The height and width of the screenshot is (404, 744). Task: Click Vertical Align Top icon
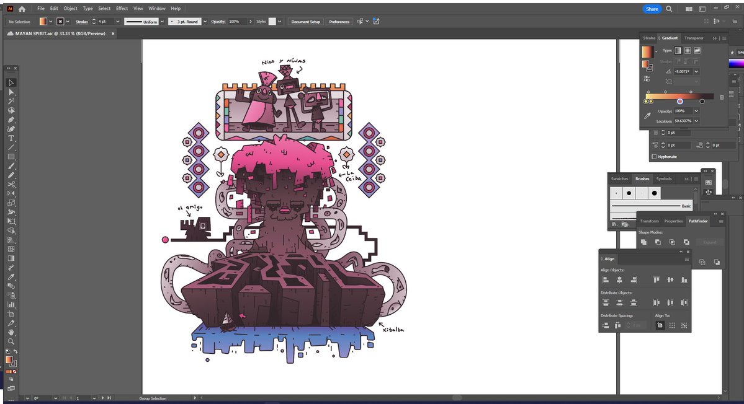(657, 280)
